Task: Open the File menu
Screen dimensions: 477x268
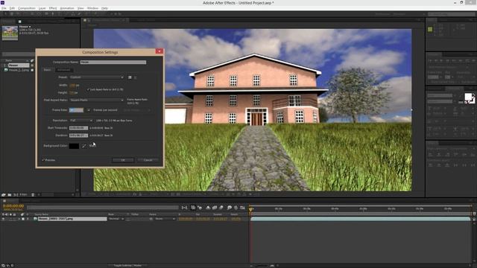Action: click(x=4, y=8)
